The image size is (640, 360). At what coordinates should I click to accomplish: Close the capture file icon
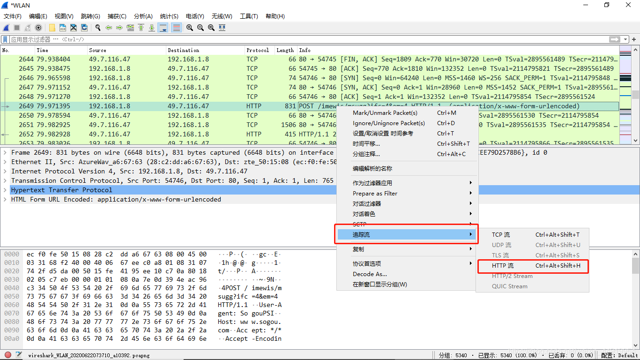point(74,28)
